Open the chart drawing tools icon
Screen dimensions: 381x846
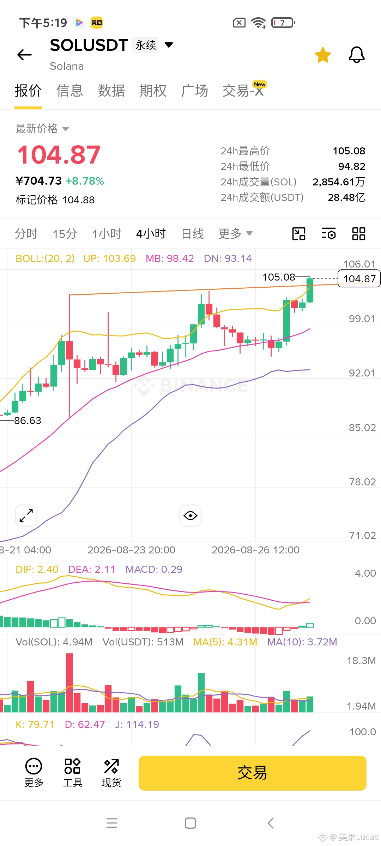coord(299,234)
